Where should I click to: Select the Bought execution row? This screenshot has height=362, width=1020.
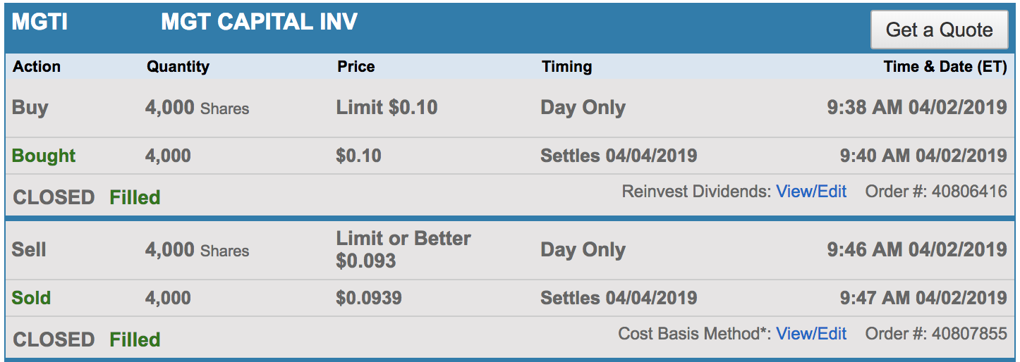[x=44, y=156]
